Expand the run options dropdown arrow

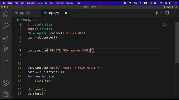coord(161,13)
